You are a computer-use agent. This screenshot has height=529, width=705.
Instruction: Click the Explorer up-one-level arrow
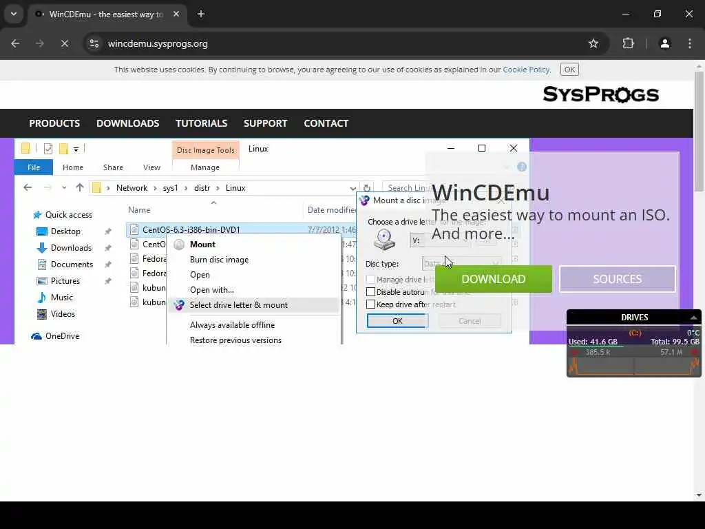pos(80,187)
